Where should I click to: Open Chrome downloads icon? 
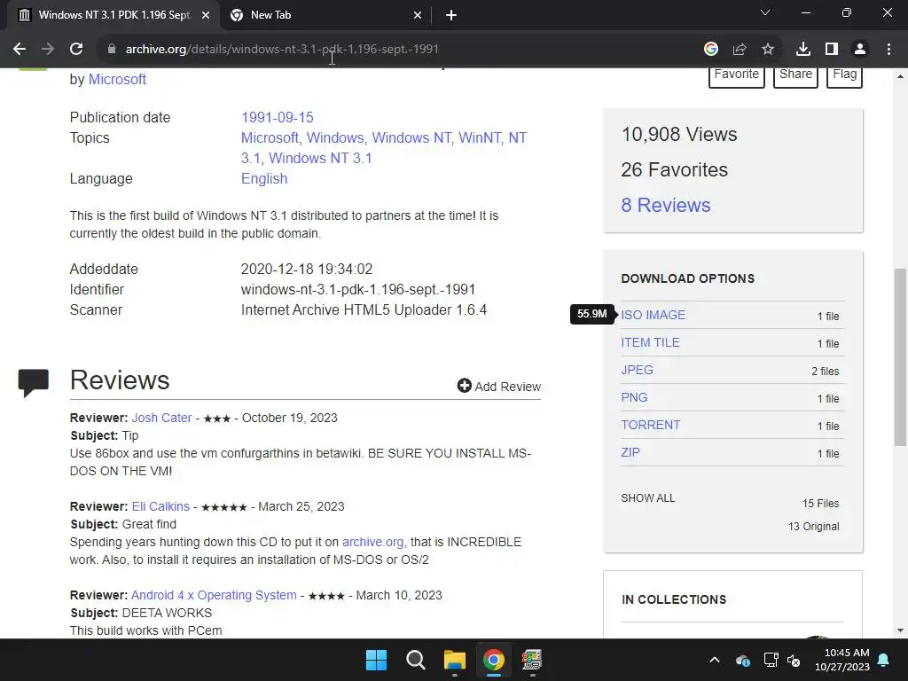[x=803, y=50]
